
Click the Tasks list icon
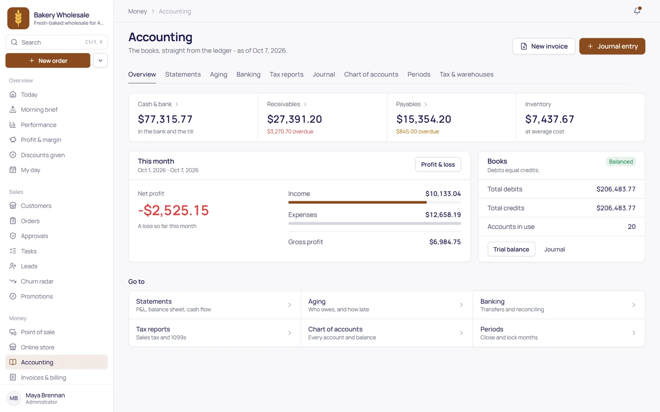[x=13, y=251]
